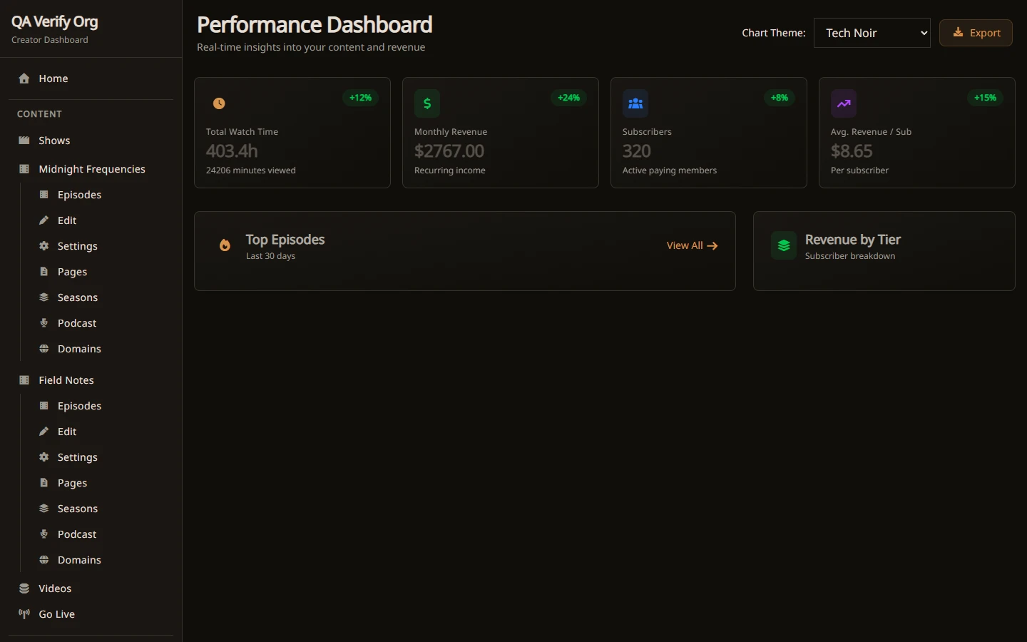The image size is (1027, 642).
Task: Click the +15% avg revenue badge
Action: tap(985, 98)
